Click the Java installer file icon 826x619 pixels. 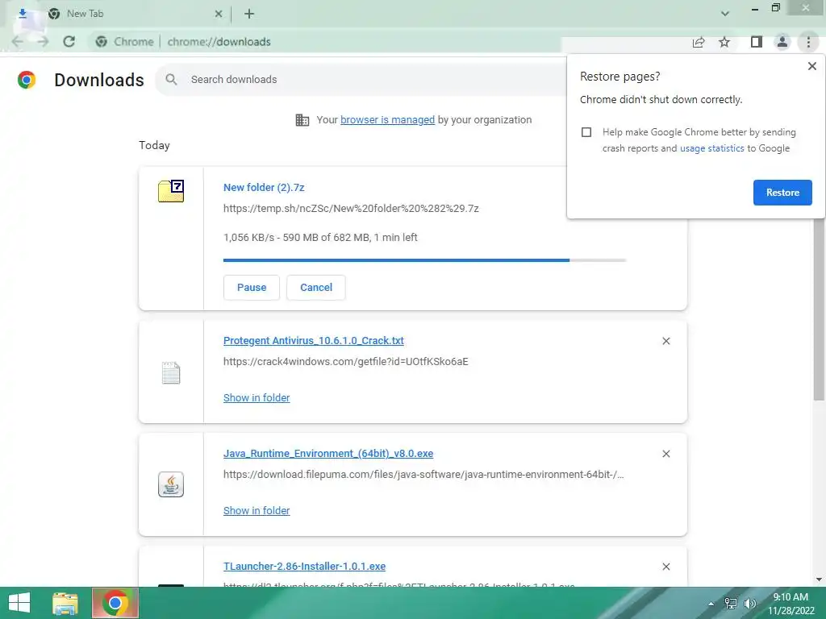[171, 484]
